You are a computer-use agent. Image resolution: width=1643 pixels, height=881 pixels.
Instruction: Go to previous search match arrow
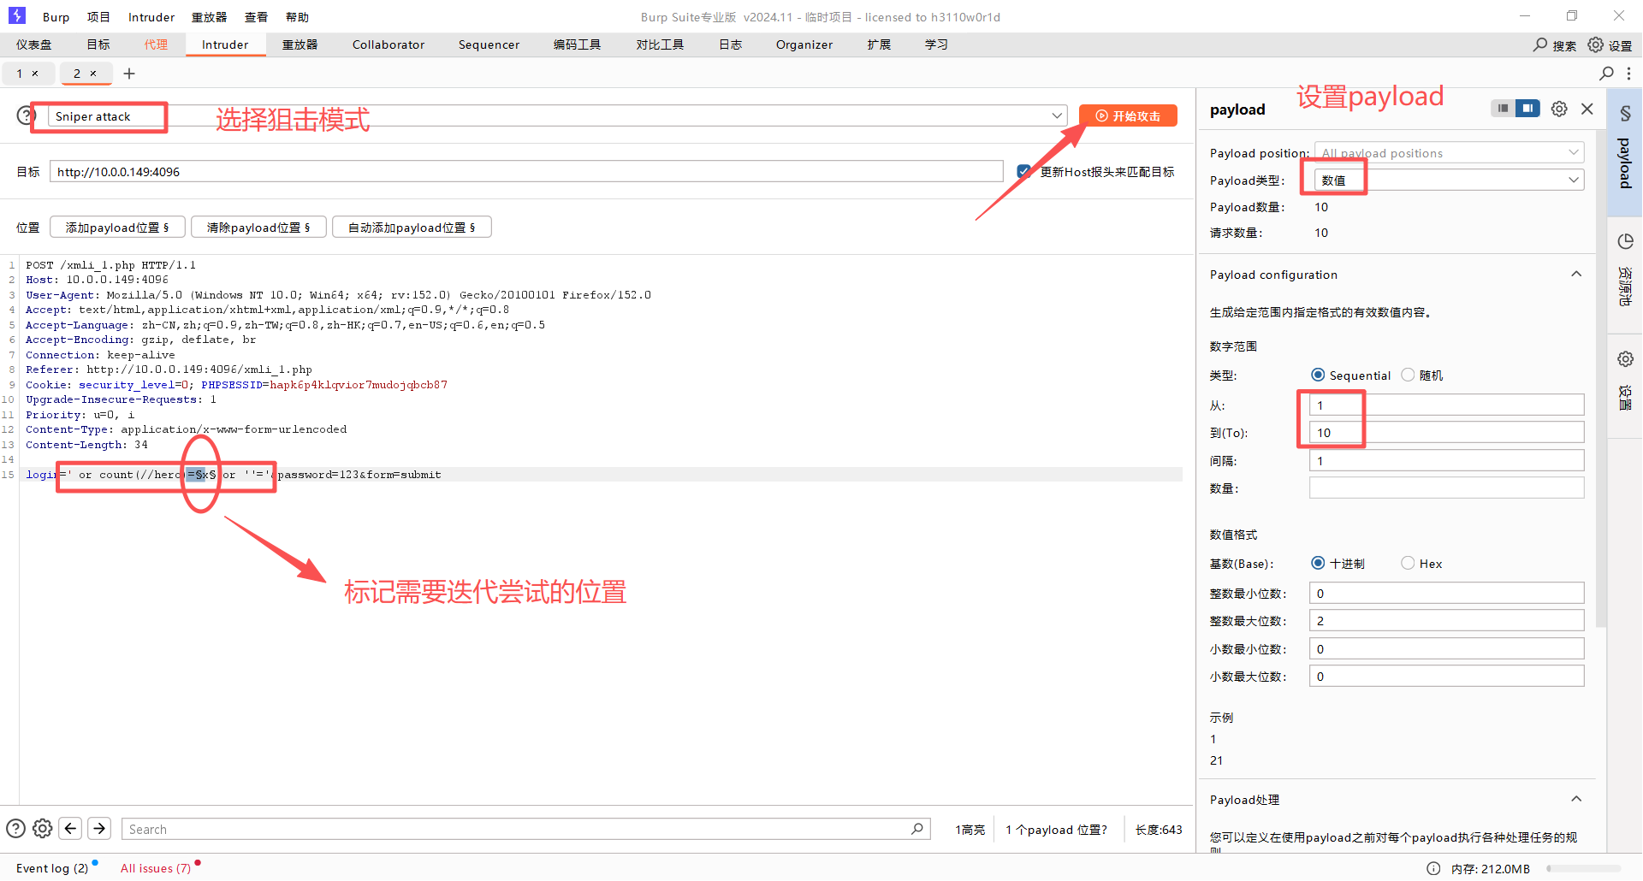[x=71, y=828]
